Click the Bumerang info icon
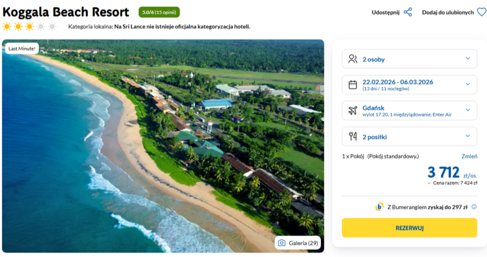487x257 pixels. [x=474, y=207]
